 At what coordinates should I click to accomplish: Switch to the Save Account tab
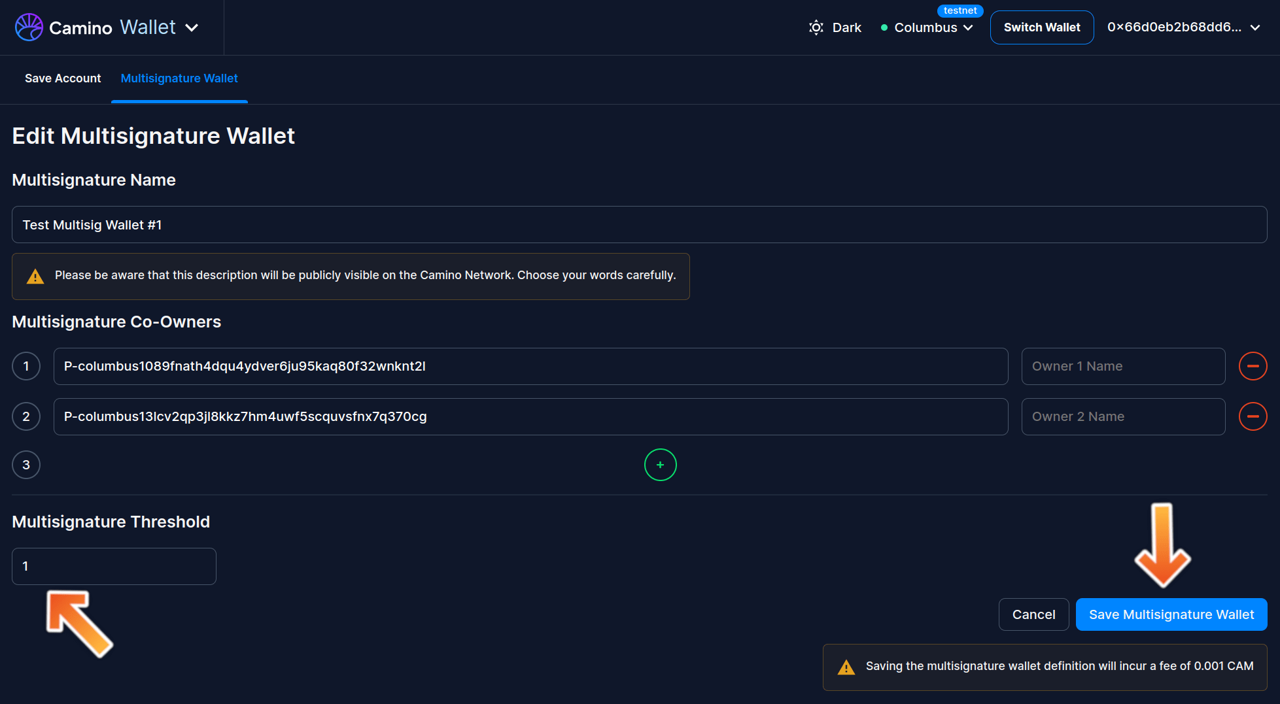click(x=63, y=78)
